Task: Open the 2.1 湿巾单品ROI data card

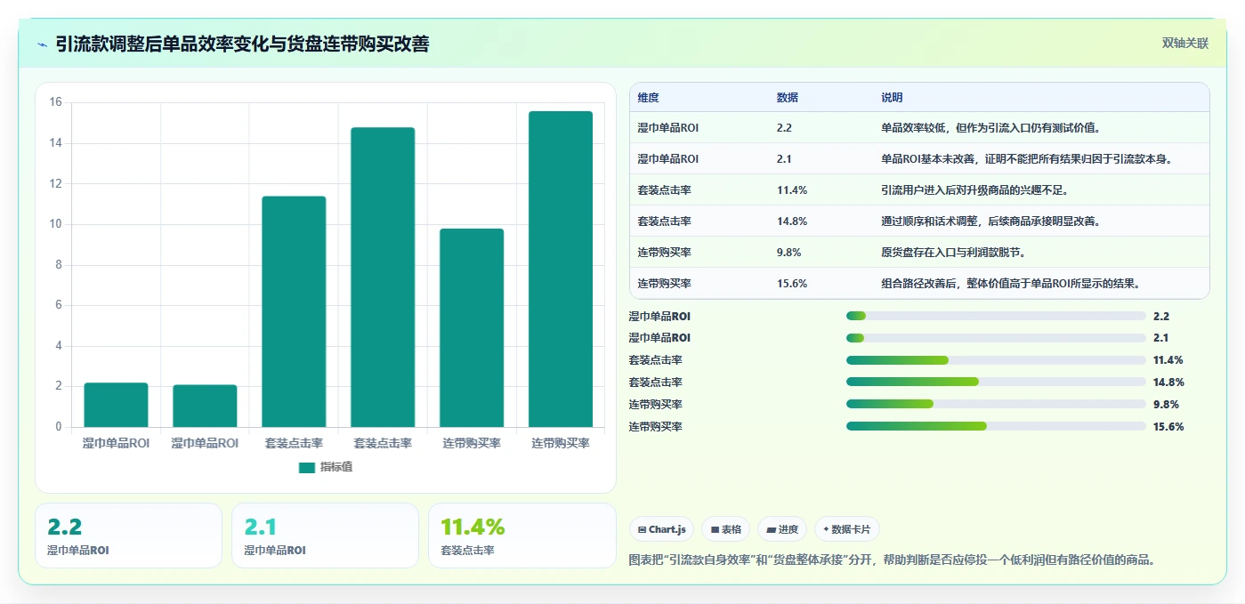Action: click(x=325, y=536)
